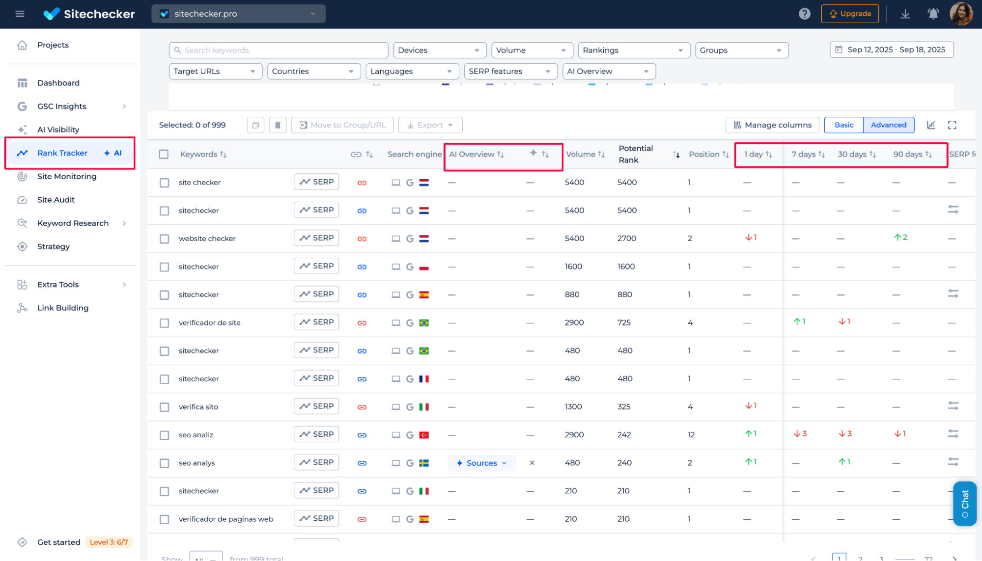Open the Rankings filter dropdown
Image resolution: width=982 pixels, height=561 pixels.
click(x=634, y=50)
